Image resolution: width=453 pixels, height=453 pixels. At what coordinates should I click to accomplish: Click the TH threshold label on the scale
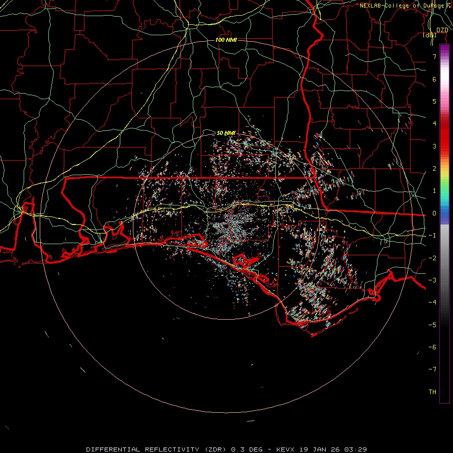pos(432,392)
